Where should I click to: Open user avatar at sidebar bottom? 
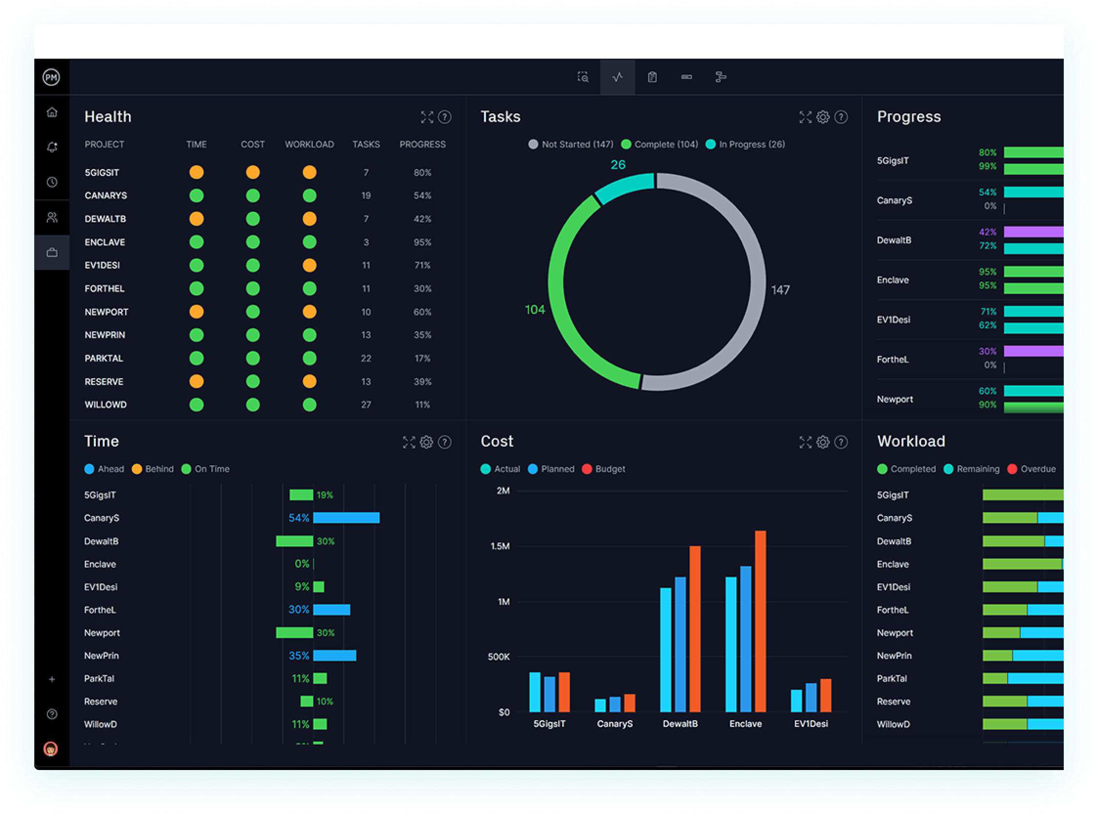(51, 749)
